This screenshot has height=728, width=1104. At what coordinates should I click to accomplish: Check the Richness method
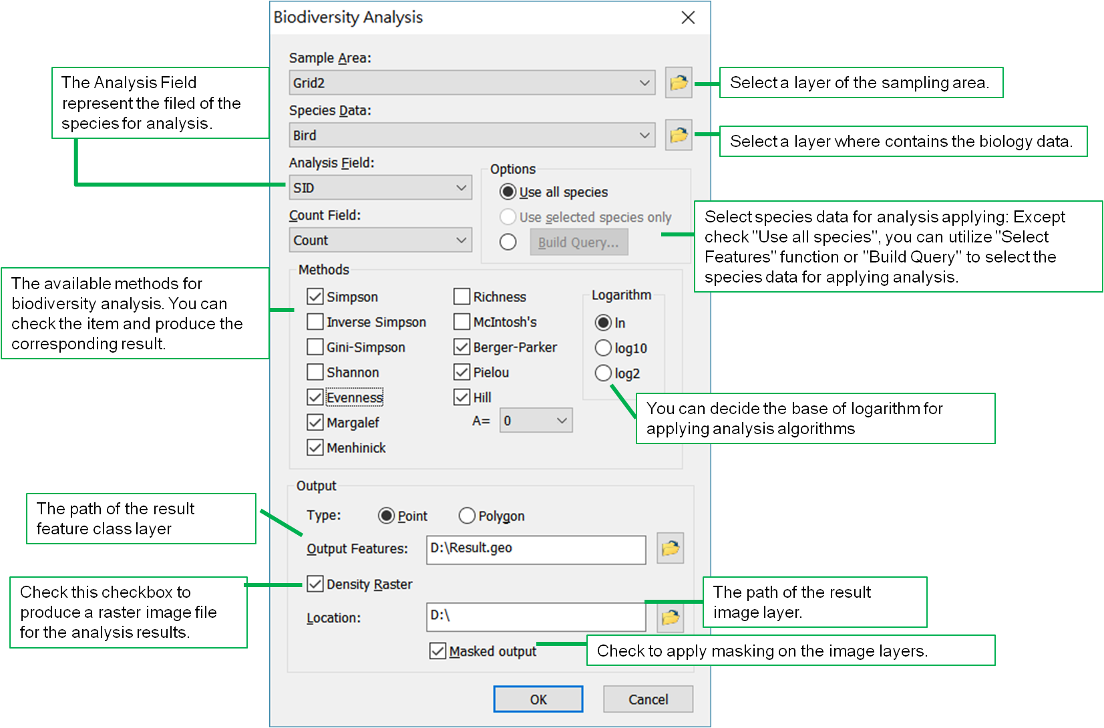pyautogui.click(x=462, y=297)
